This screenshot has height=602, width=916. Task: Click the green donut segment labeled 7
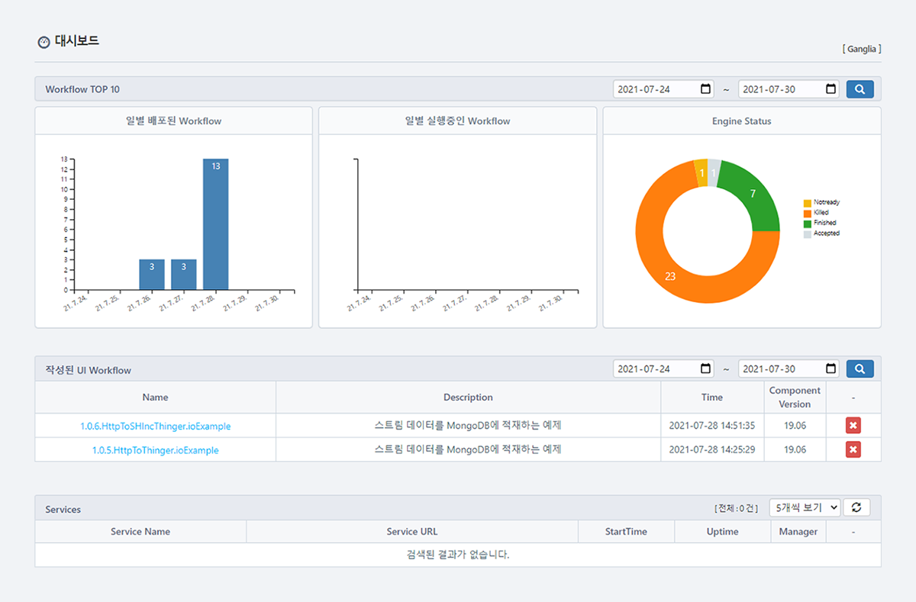coord(752,194)
